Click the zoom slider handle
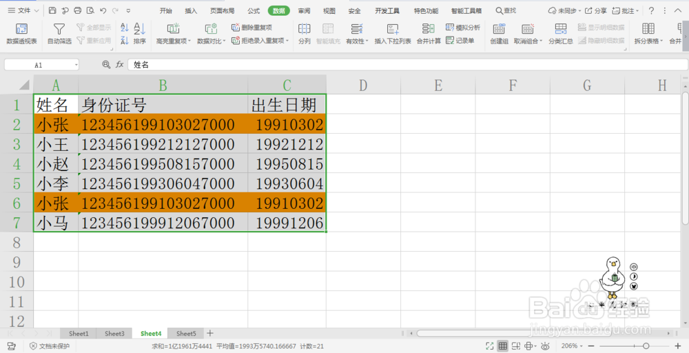689x353 pixels. (x=646, y=346)
